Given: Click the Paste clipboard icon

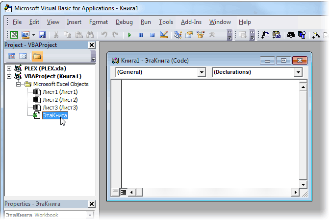Looking at the screenshot, I should coord(79,35).
